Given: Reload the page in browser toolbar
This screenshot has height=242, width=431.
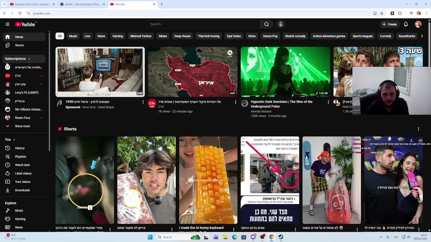Looking at the screenshot, I should [x=20, y=13].
